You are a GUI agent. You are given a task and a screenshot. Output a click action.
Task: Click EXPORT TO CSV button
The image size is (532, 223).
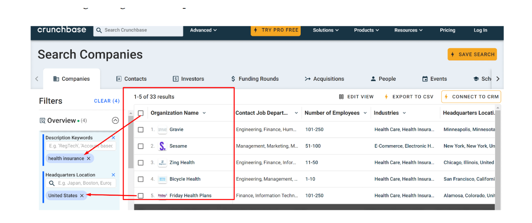click(409, 97)
